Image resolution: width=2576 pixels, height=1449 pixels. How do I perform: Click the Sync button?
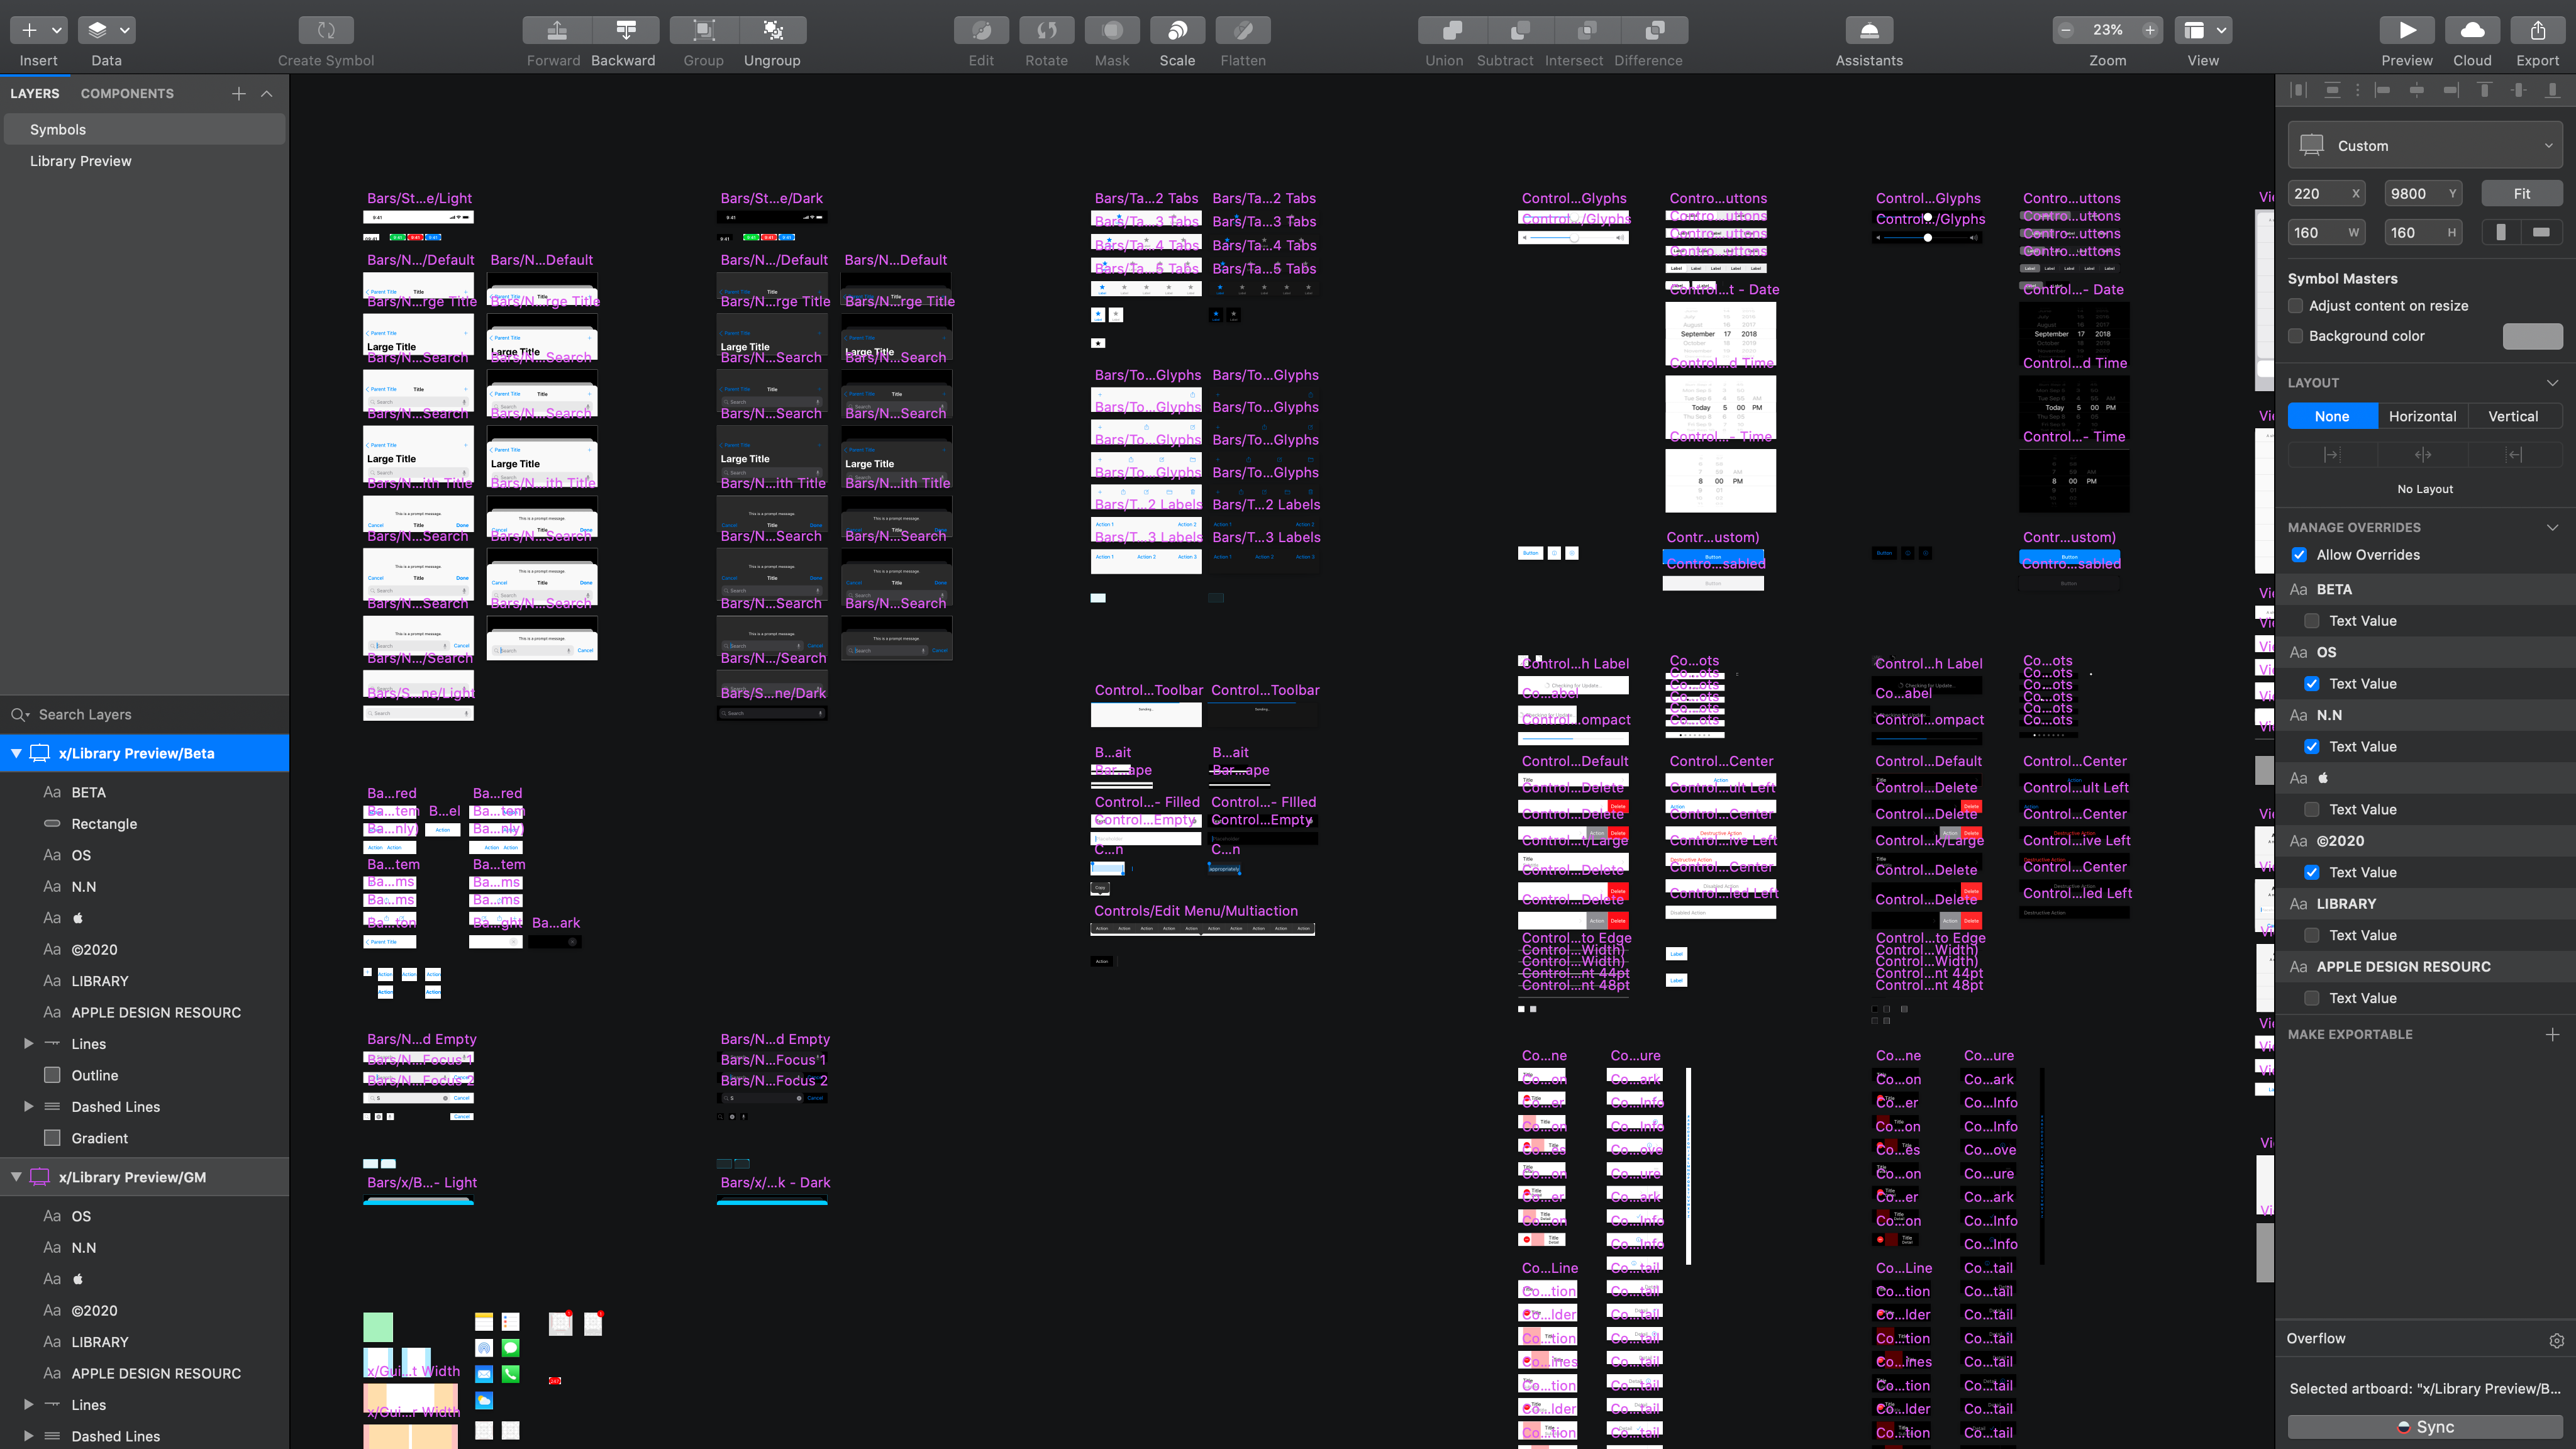2425,1427
